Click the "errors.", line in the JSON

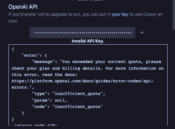23,88
